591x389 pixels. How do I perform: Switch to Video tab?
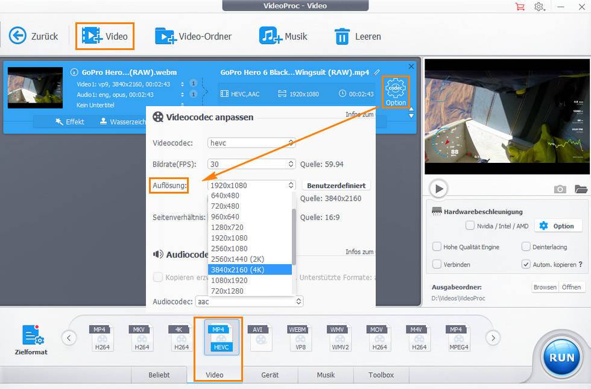pos(215,375)
